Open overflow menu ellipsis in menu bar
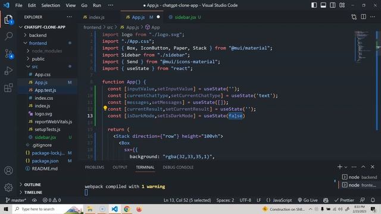381x214 pixels. coord(111,5)
